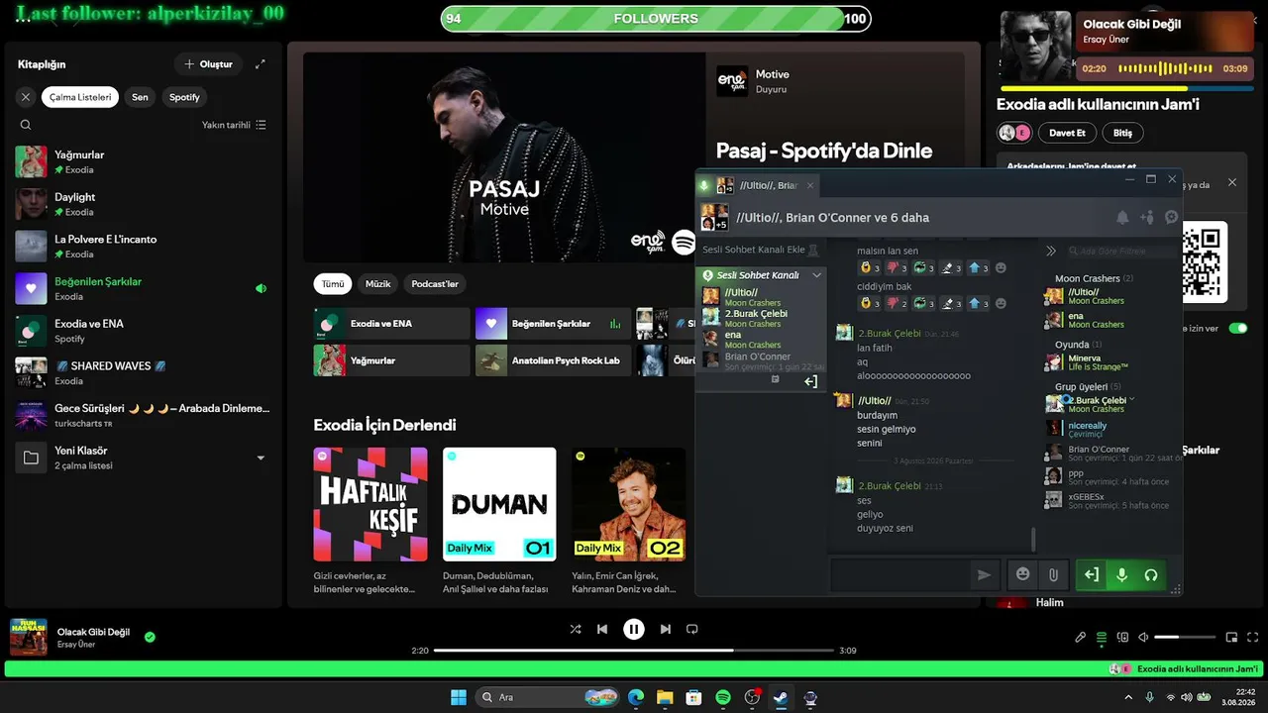
Task: Click Davet Et in the Jam panel
Action: [1067, 133]
